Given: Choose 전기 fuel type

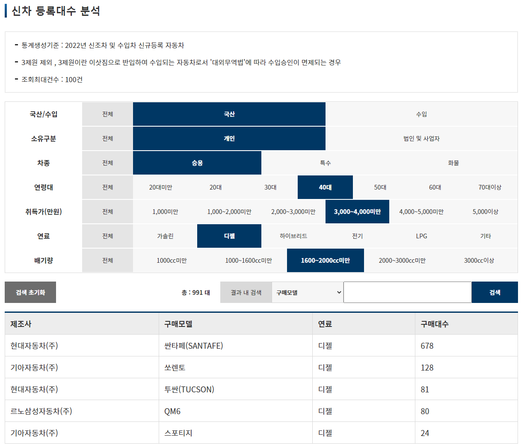Looking at the screenshot, I should tap(357, 236).
